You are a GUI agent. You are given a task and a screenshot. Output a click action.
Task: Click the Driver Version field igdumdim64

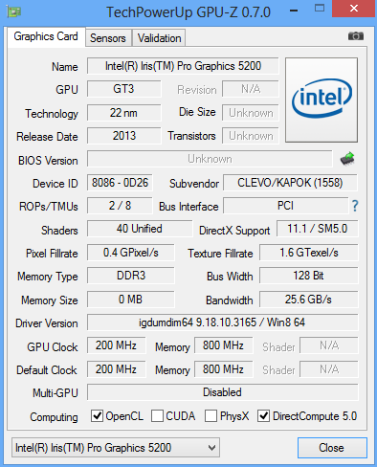click(222, 322)
